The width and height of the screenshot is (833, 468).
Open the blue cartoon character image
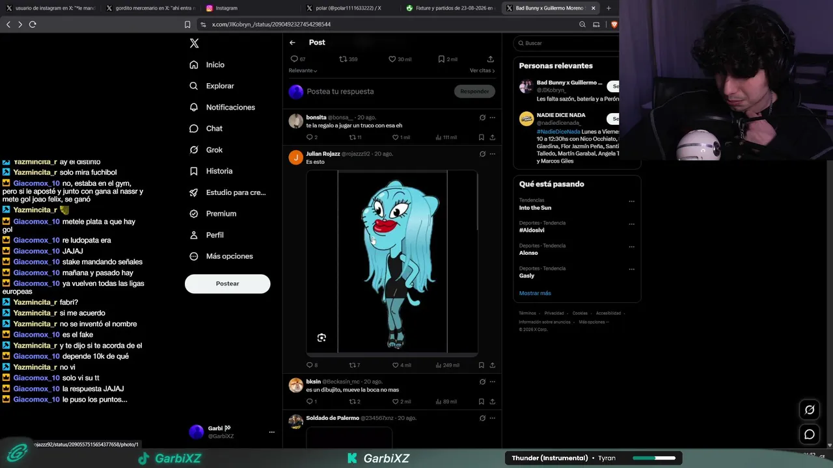pyautogui.click(x=392, y=262)
